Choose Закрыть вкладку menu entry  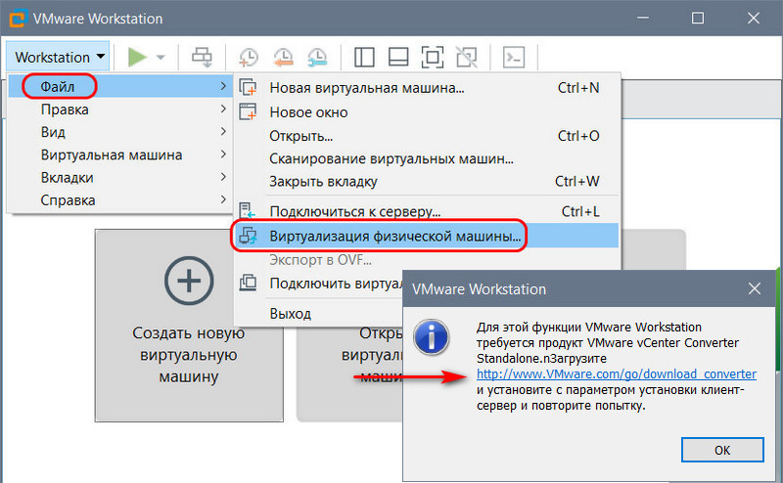(427, 182)
